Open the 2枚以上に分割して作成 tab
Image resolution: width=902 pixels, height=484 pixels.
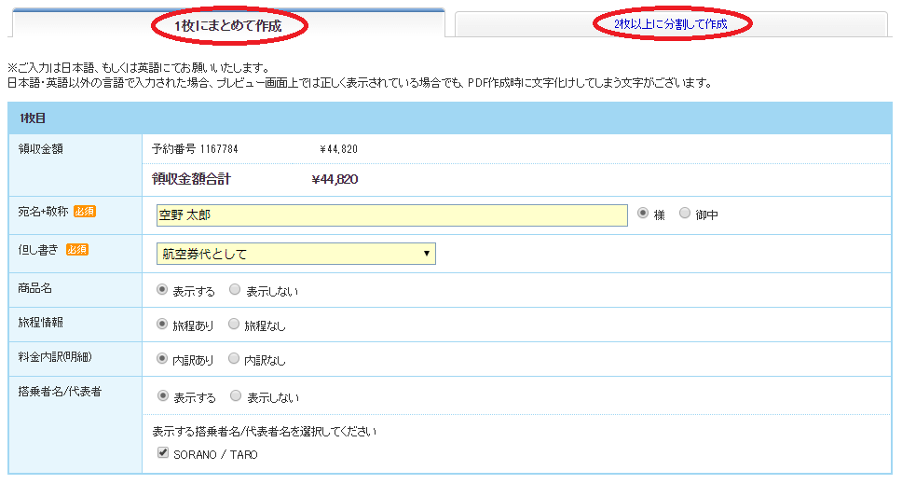671,24
